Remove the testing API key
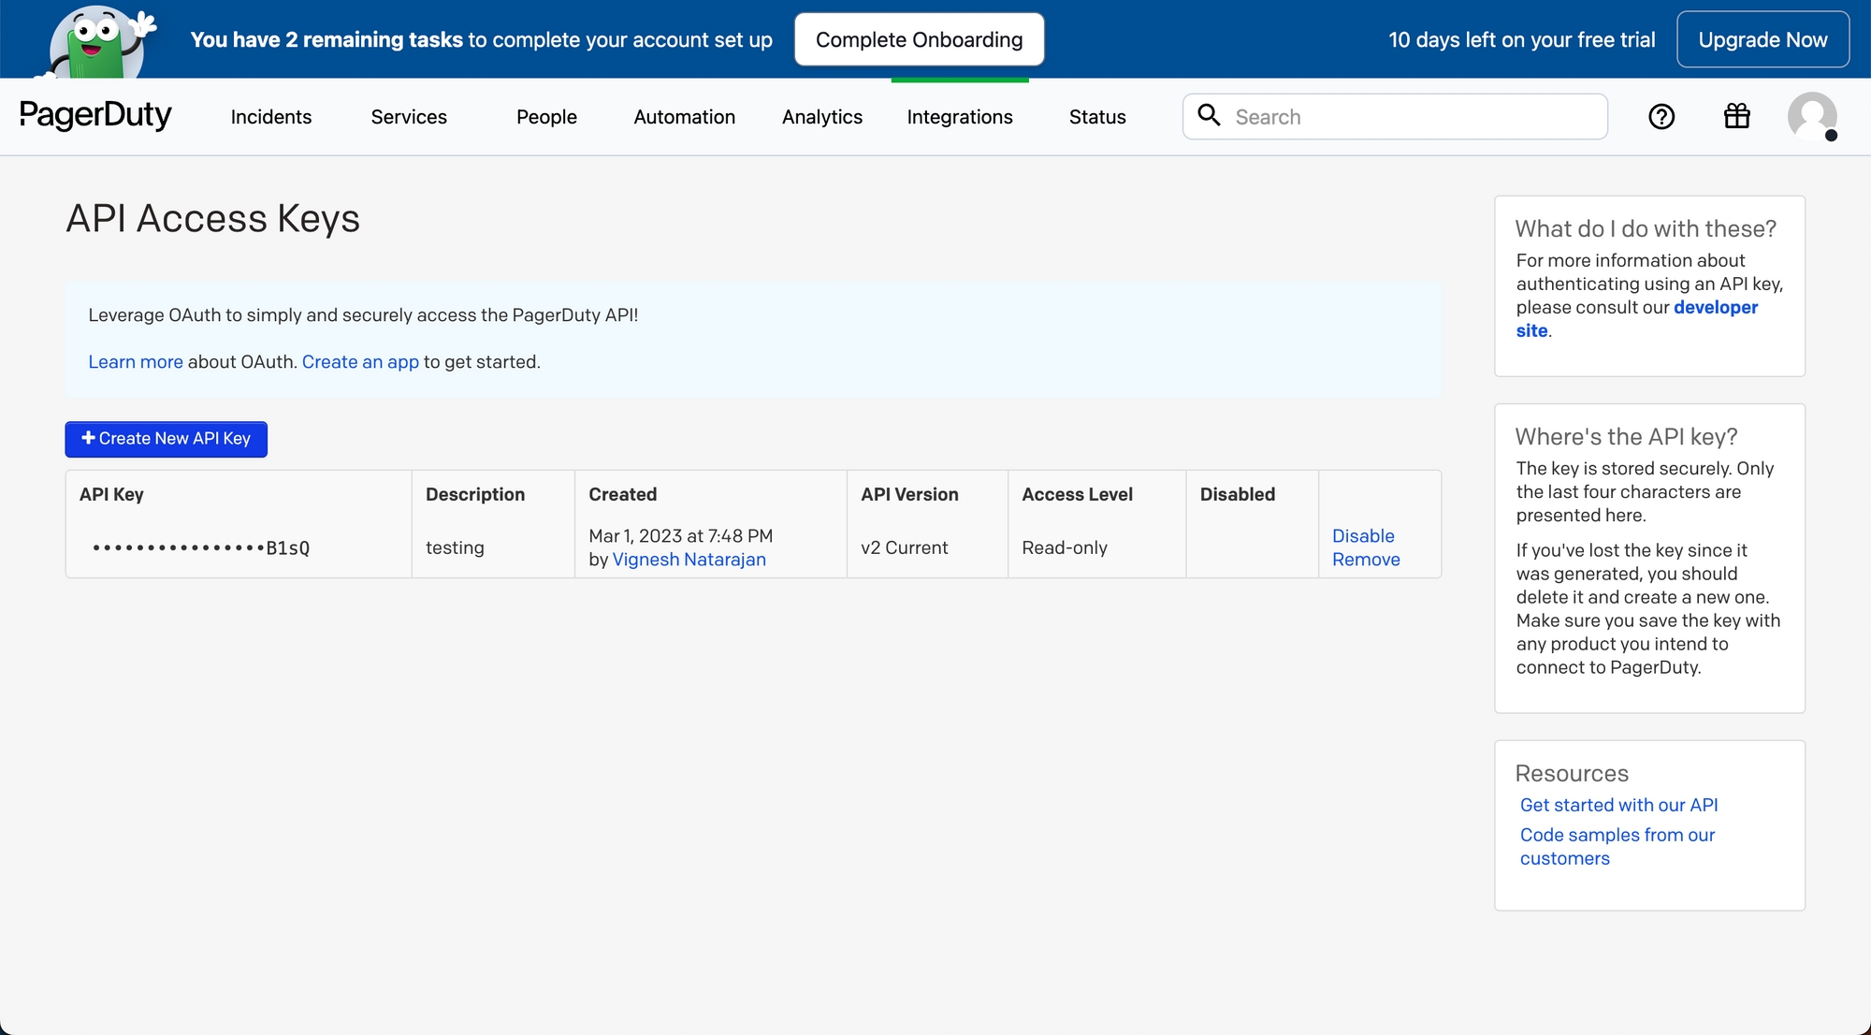1871x1035 pixels. point(1366,560)
